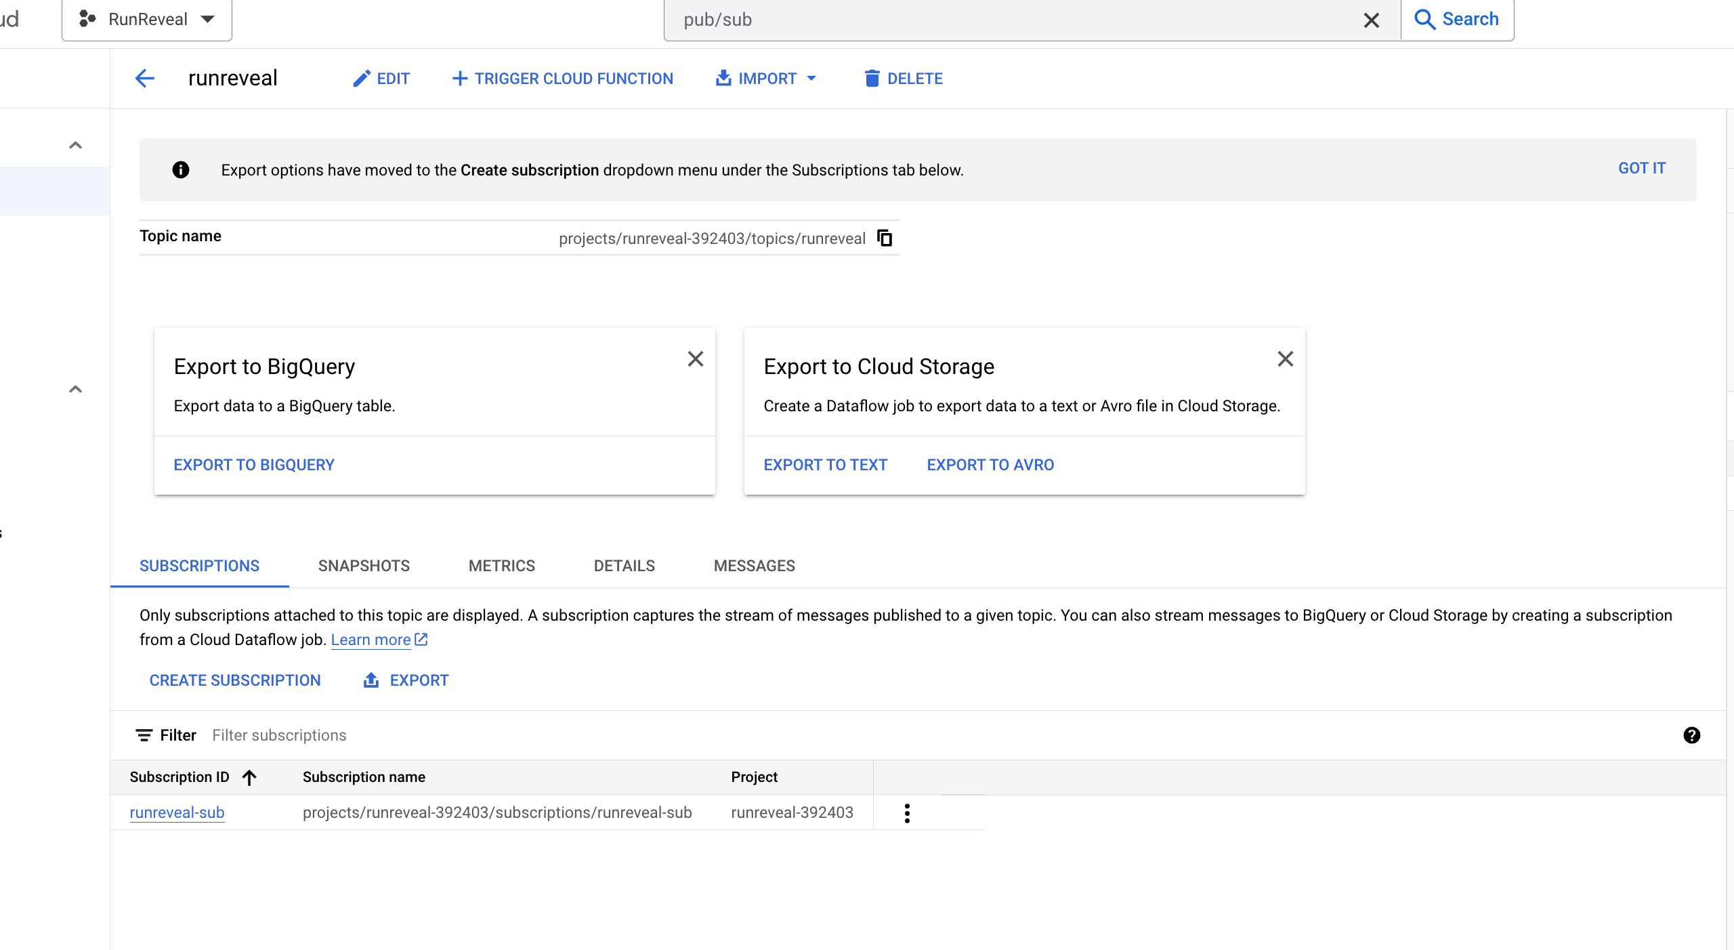Collapse the lower sidebar section chevron
Image resolution: width=1734 pixels, height=950 pixels.
[x=75, y=389]
